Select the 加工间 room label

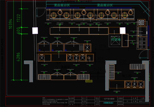click(127, 76)
